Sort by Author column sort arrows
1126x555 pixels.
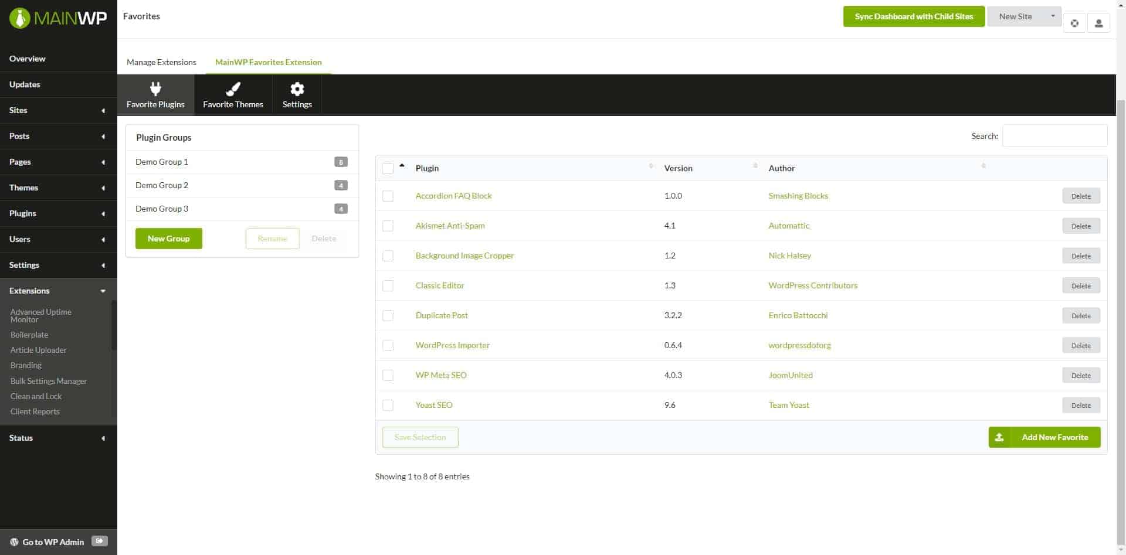983,166
